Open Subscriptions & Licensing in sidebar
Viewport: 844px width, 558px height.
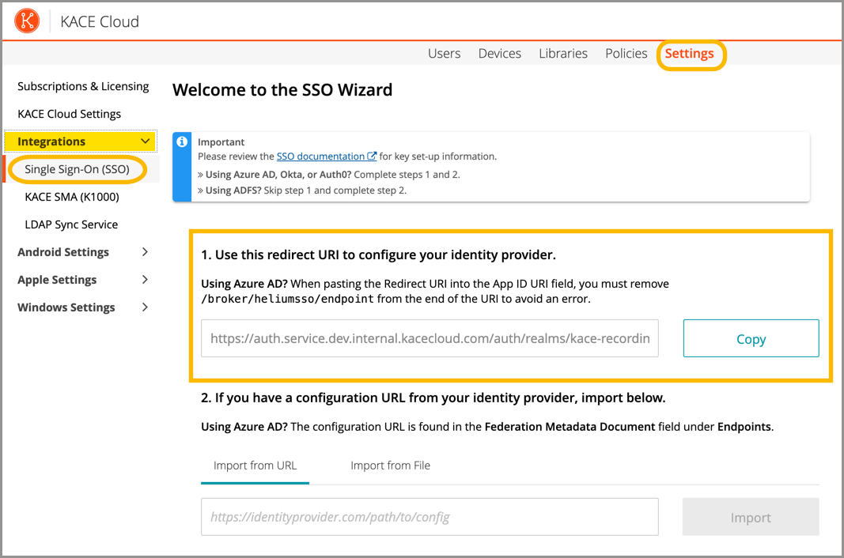(83, 86)
